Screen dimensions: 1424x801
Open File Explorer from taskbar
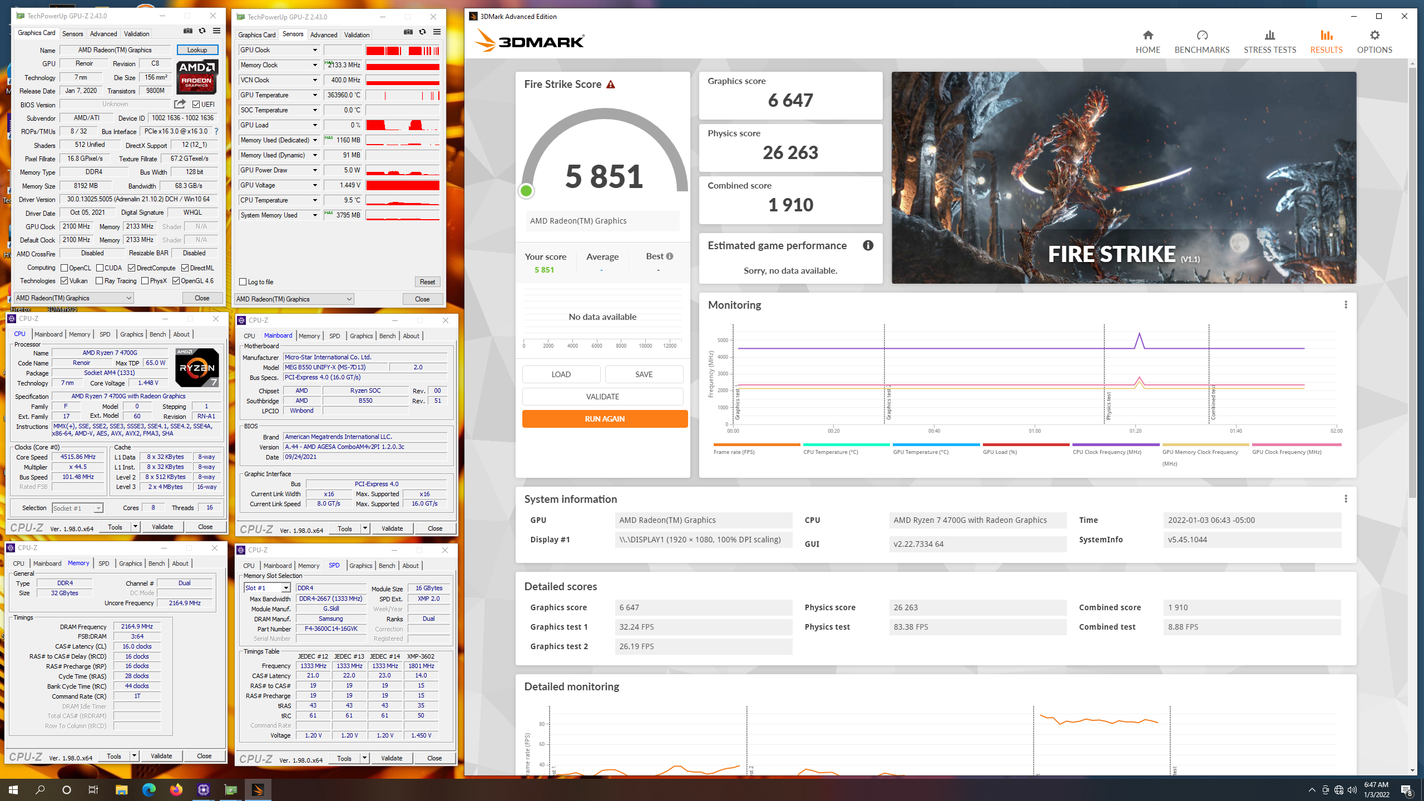pos(121,790)
